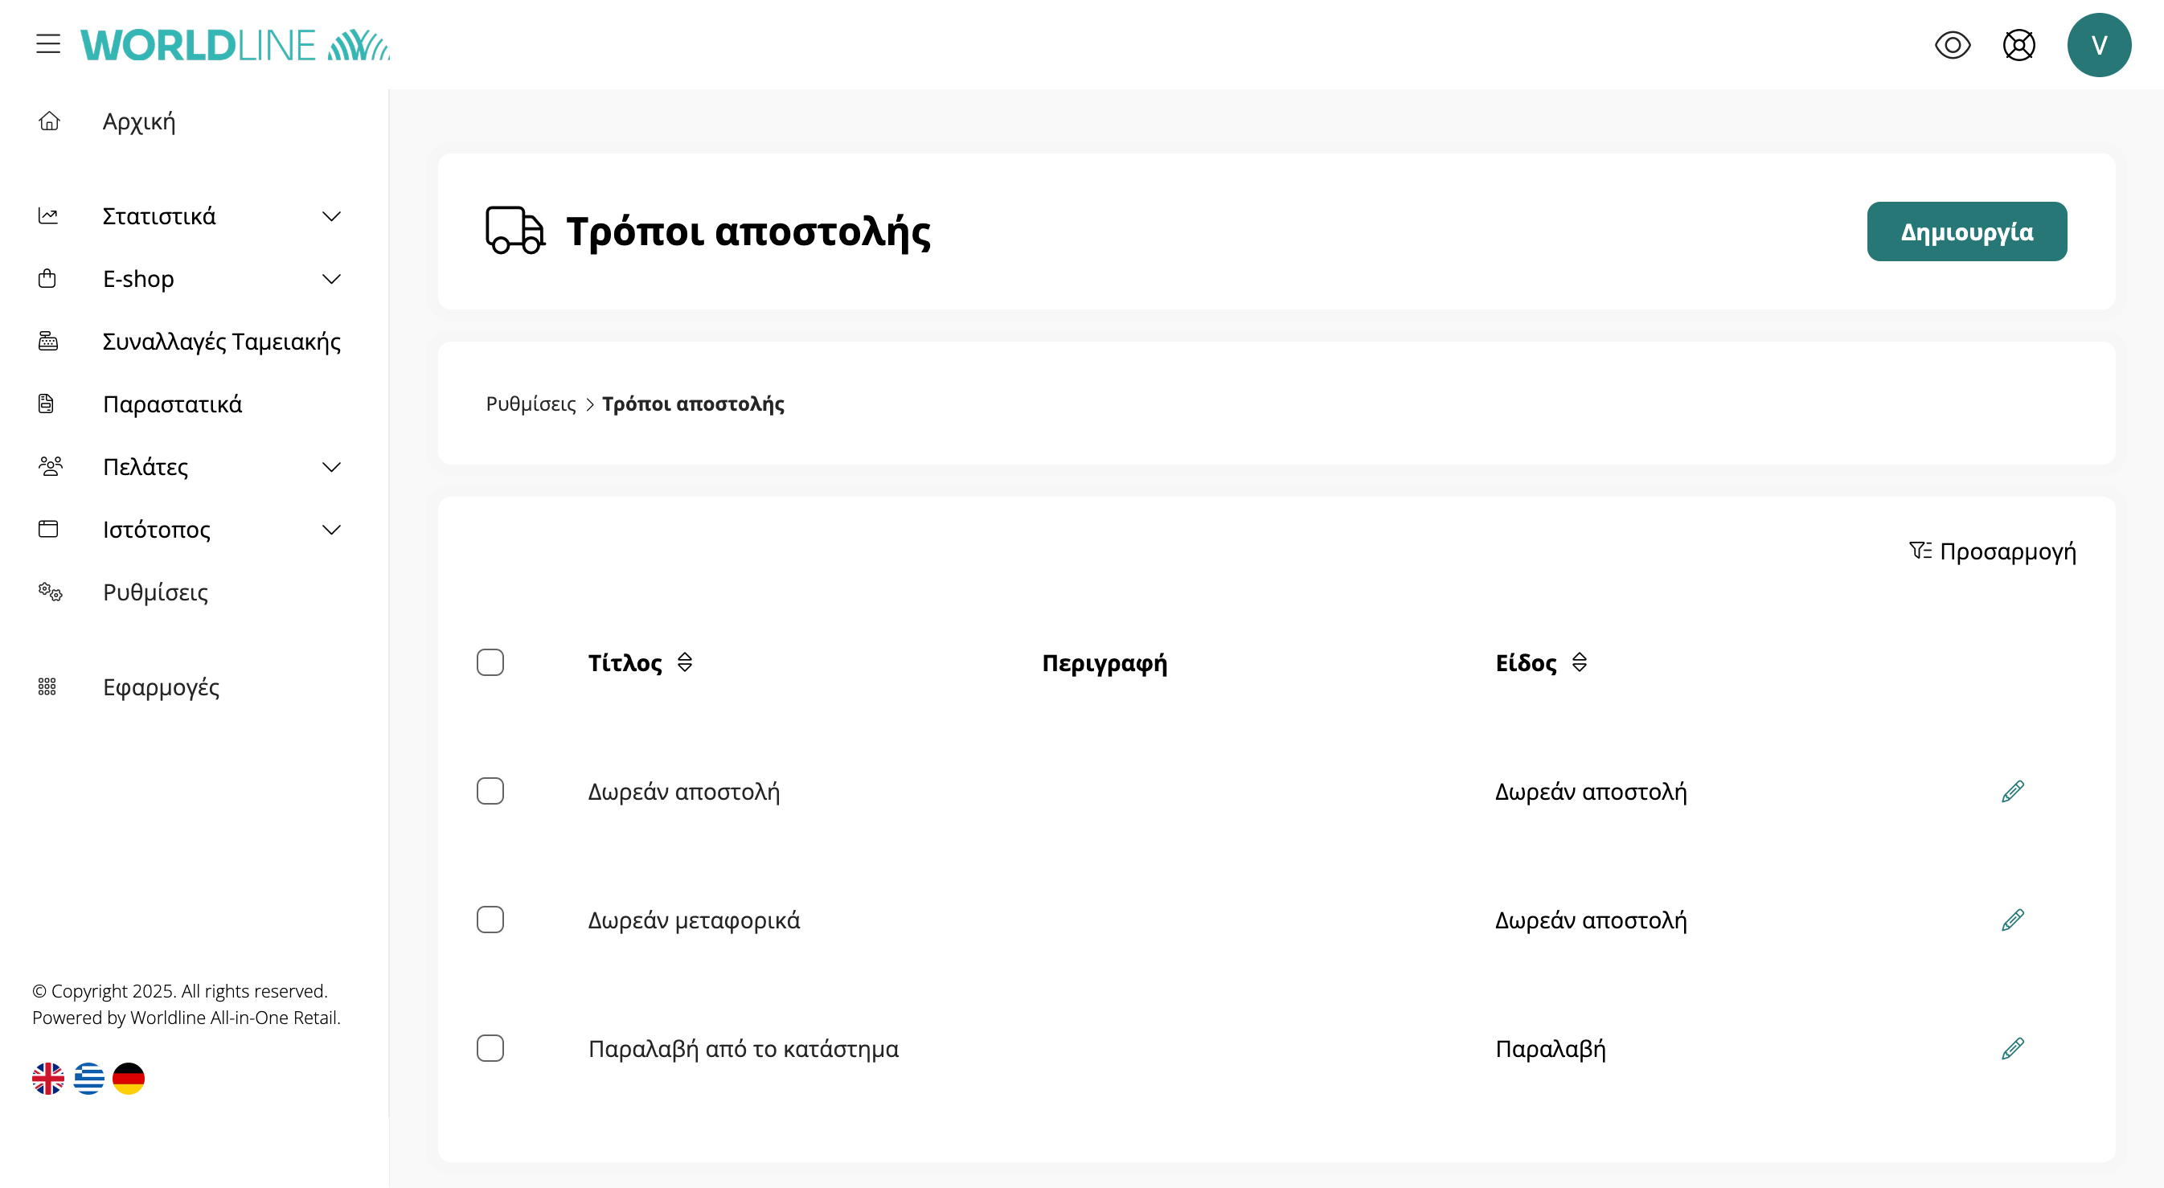Select all rows with header checkbox
The image size is (2164, 1188).
pyautogui.click(x=490, y=663)
